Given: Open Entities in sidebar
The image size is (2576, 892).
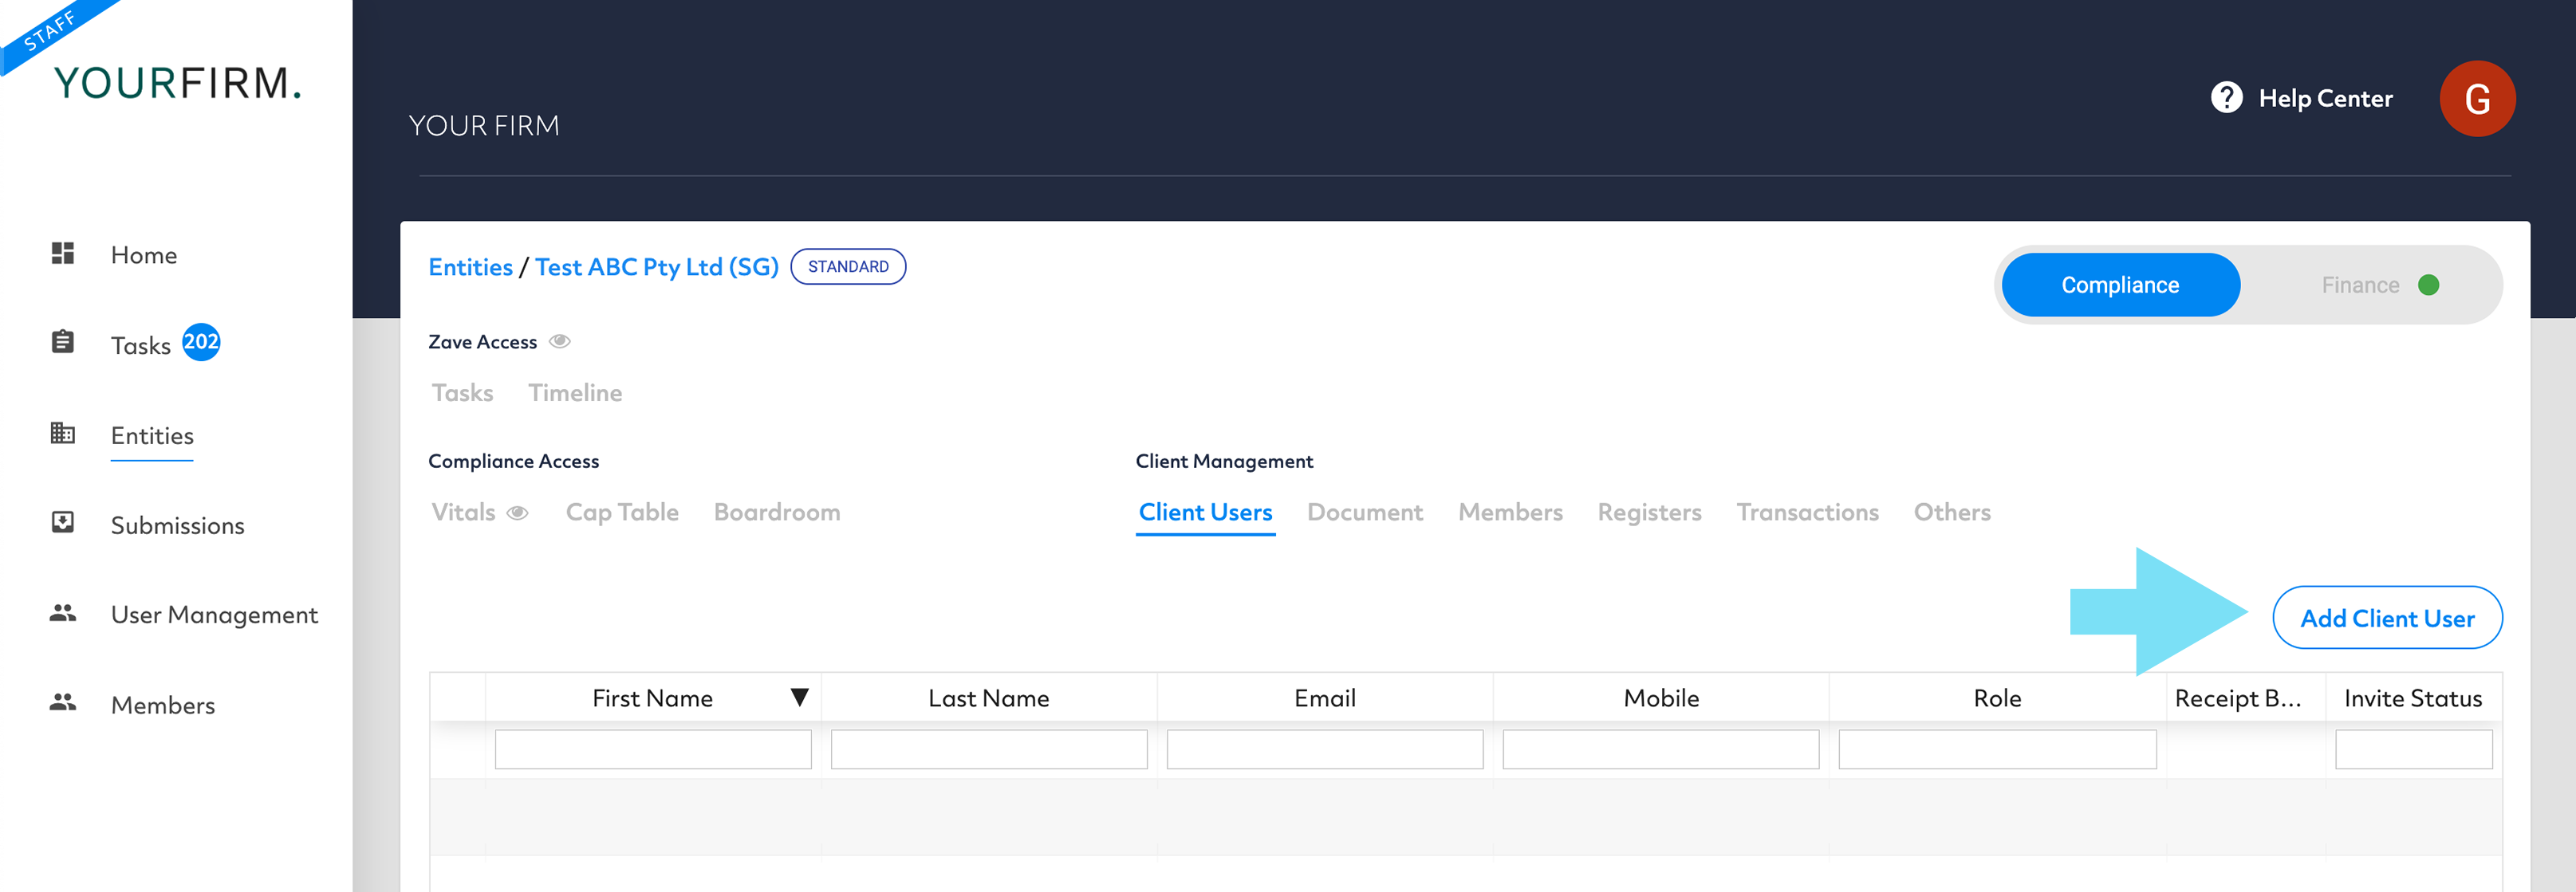Looking at the screenshot, I should [x=152, y=436].
